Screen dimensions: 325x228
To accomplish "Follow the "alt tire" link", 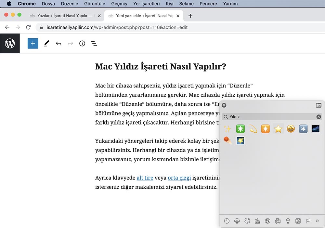I will (x=145, y=178).
